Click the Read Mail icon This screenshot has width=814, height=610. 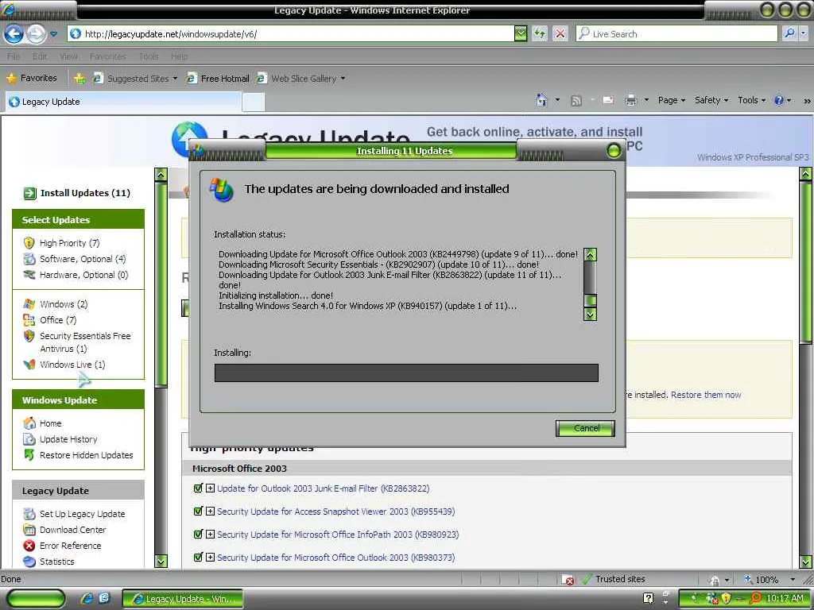pos(608,100)
